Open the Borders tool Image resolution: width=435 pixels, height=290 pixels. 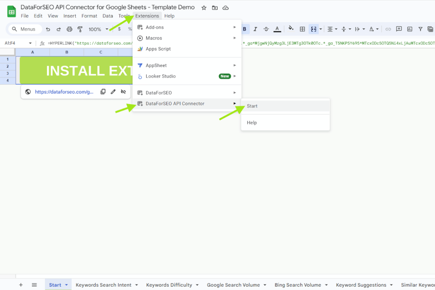tap(302, 29)
